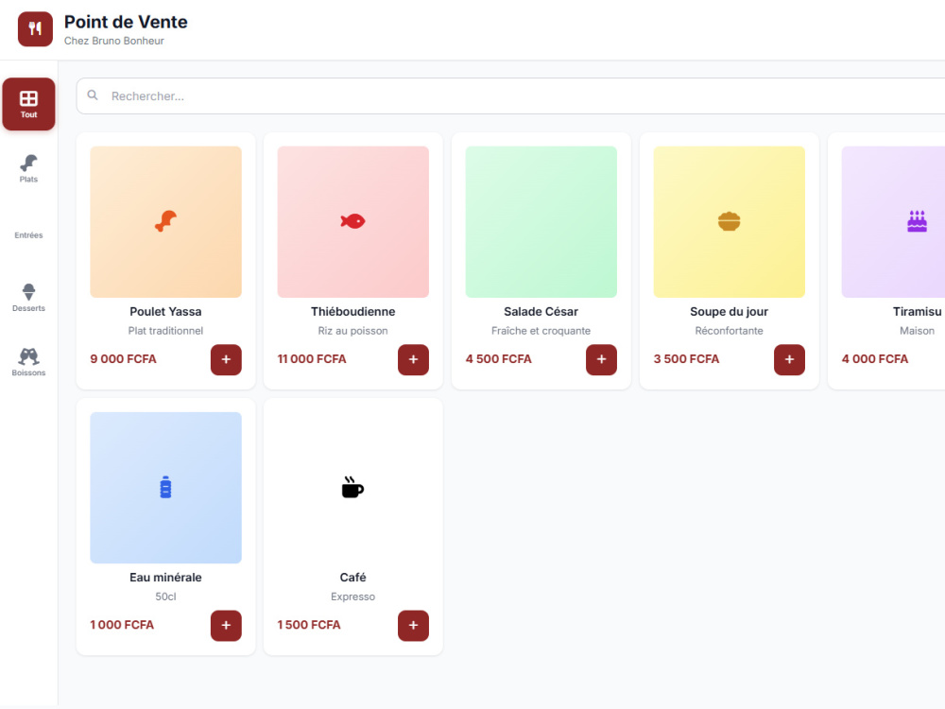The height and width of the screenshot is (709, 945).
Task: Switch to the Entrées category
Action: (28, 234)
